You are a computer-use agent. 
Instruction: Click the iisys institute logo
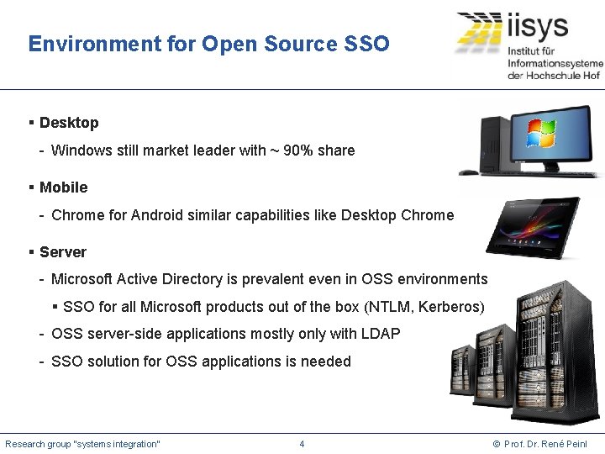pos(529,45)
